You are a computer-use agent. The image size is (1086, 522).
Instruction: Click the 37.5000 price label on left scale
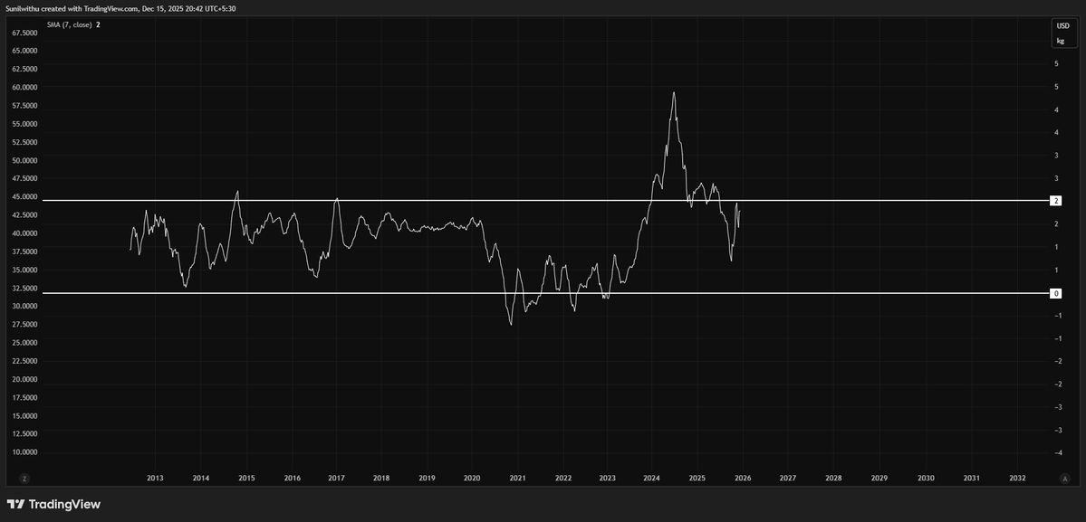25,252
